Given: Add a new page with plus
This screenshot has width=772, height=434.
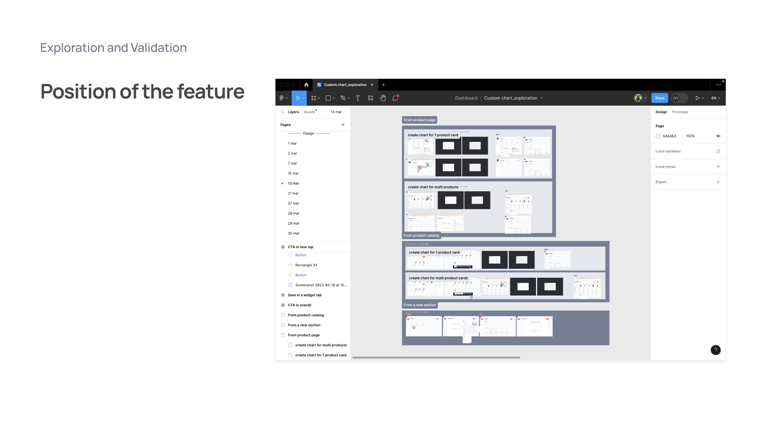Looking at the screenshot, I should click(343, 125).
